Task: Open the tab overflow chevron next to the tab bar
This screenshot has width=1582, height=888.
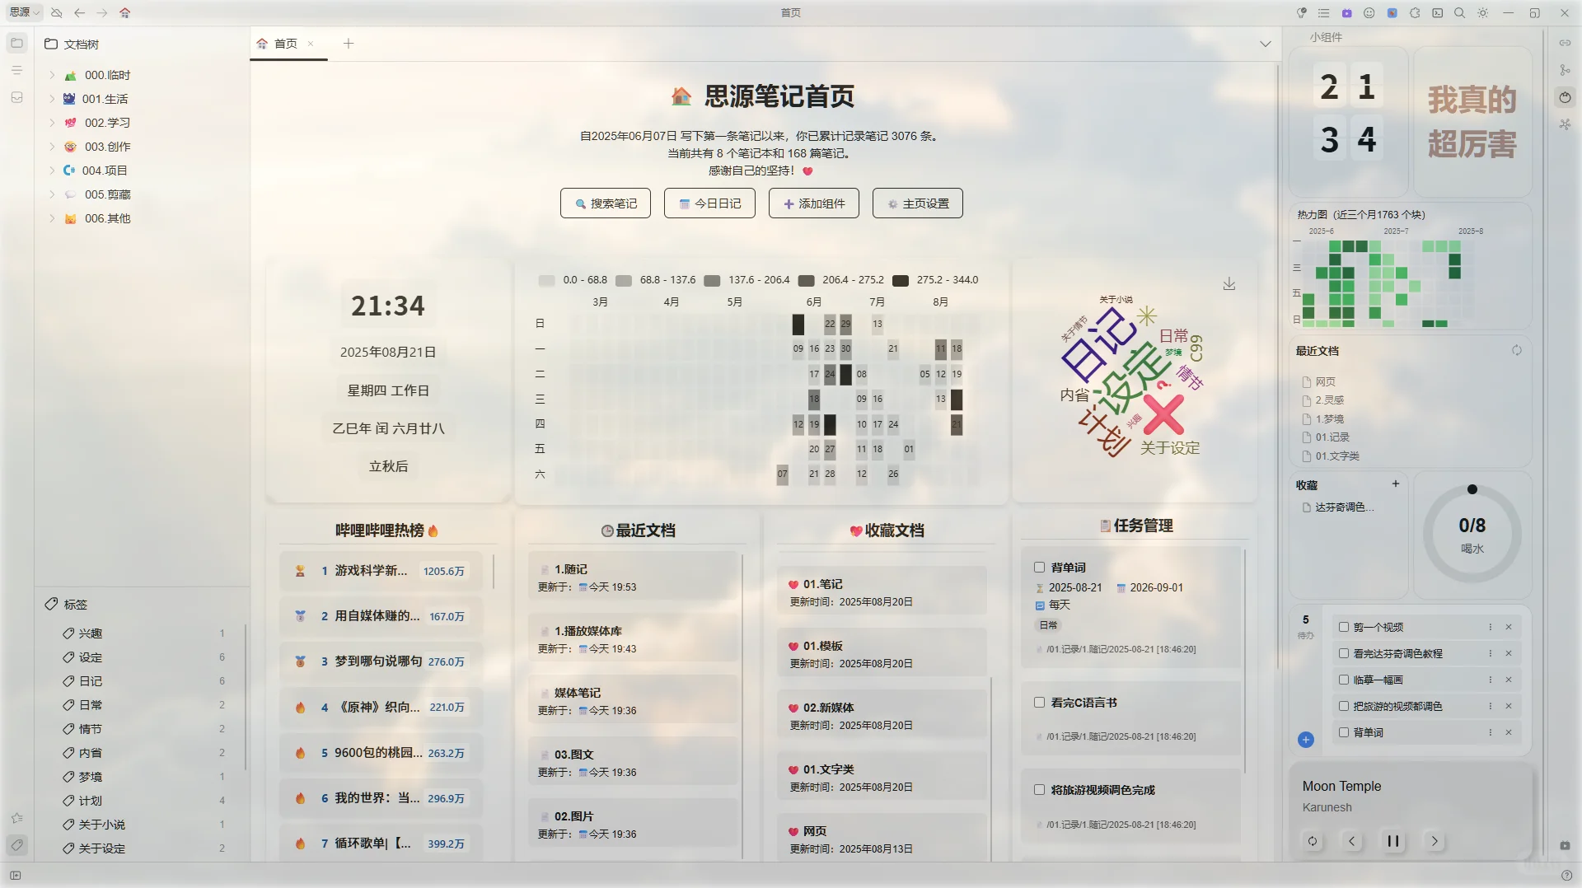Action: coord(1266,44)
